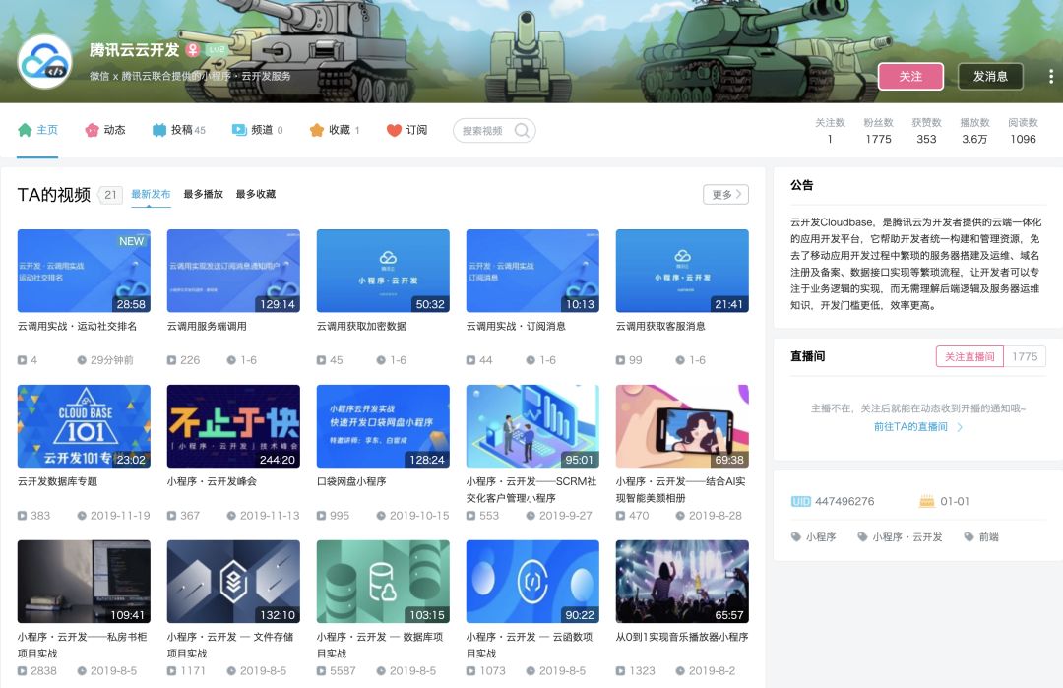Open the 云调用实战·运动社交排名 video thumbnail
1063x688 pixels.
(84, 271)
